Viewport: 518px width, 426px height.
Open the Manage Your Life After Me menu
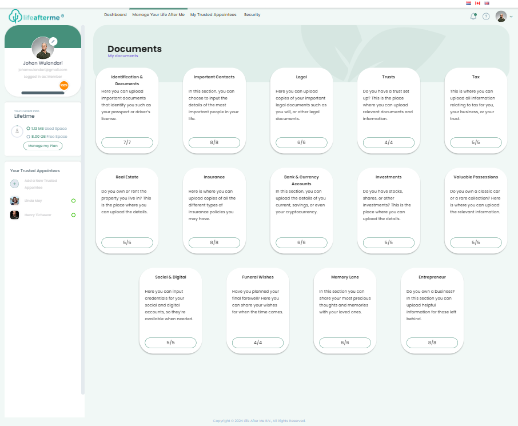pos(158,15)
